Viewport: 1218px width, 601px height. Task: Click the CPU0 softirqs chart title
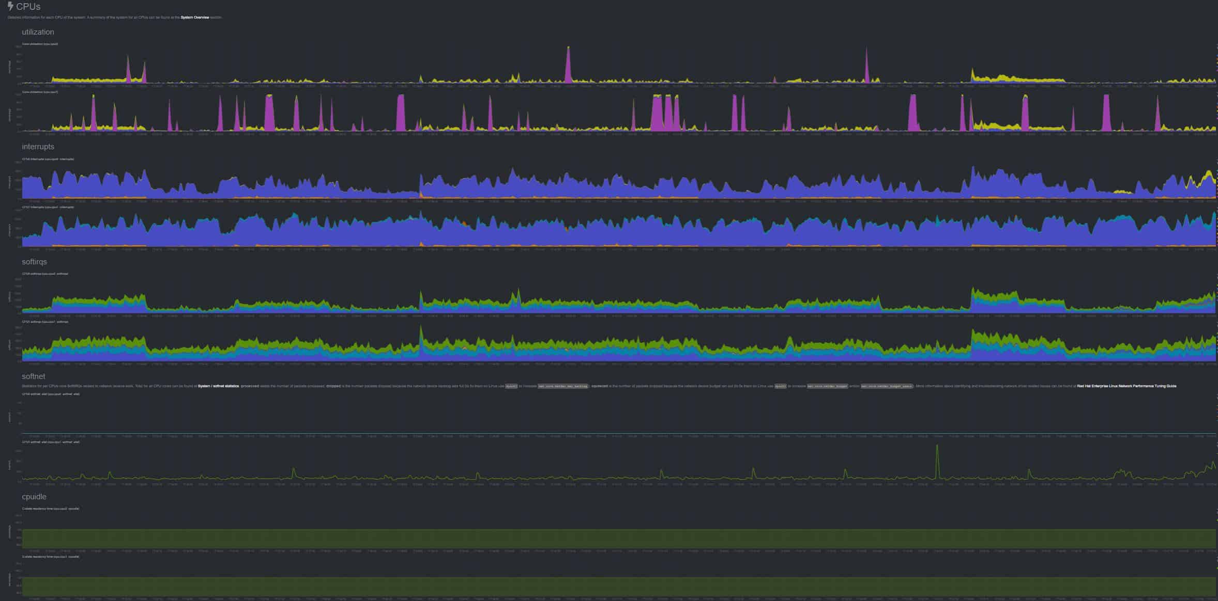point(45,274)
